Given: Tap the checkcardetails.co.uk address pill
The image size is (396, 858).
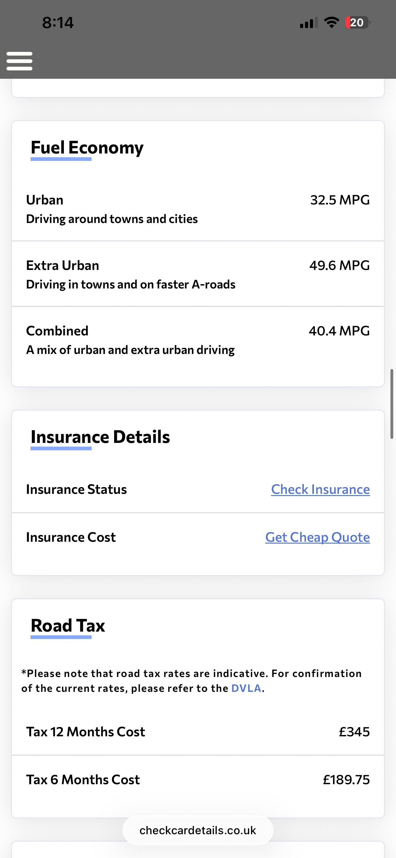Looking at the screenshot, I should 198,830.
